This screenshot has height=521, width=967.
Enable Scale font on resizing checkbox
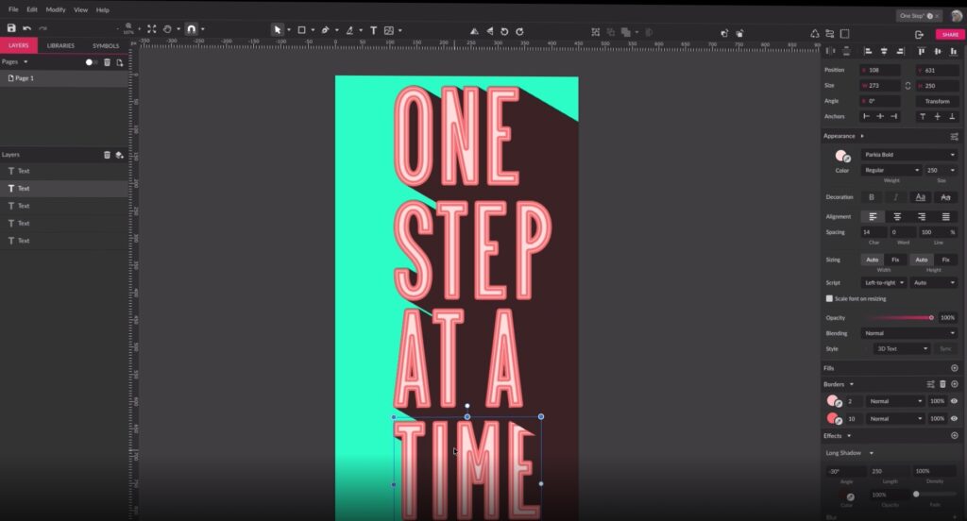tap(829, 298)
